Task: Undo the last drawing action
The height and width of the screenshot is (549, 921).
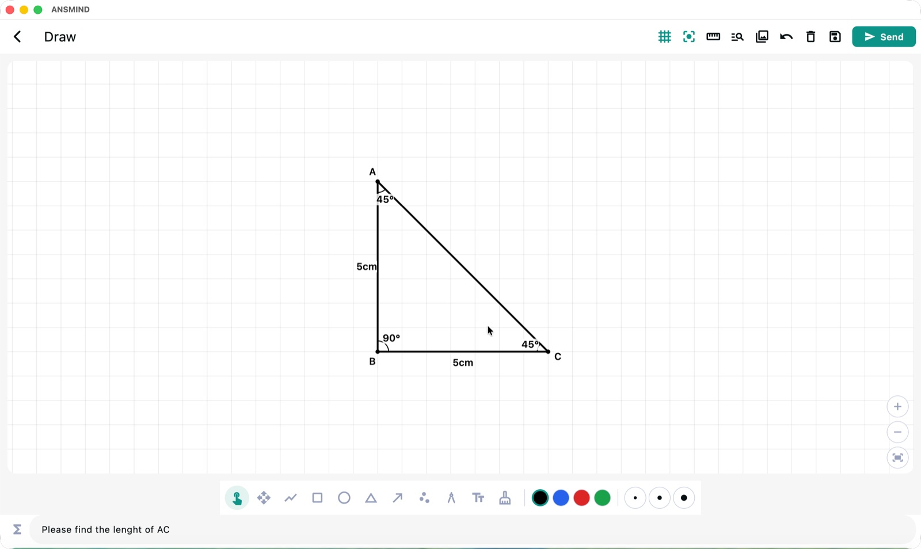Action: (x=786, y=37)
